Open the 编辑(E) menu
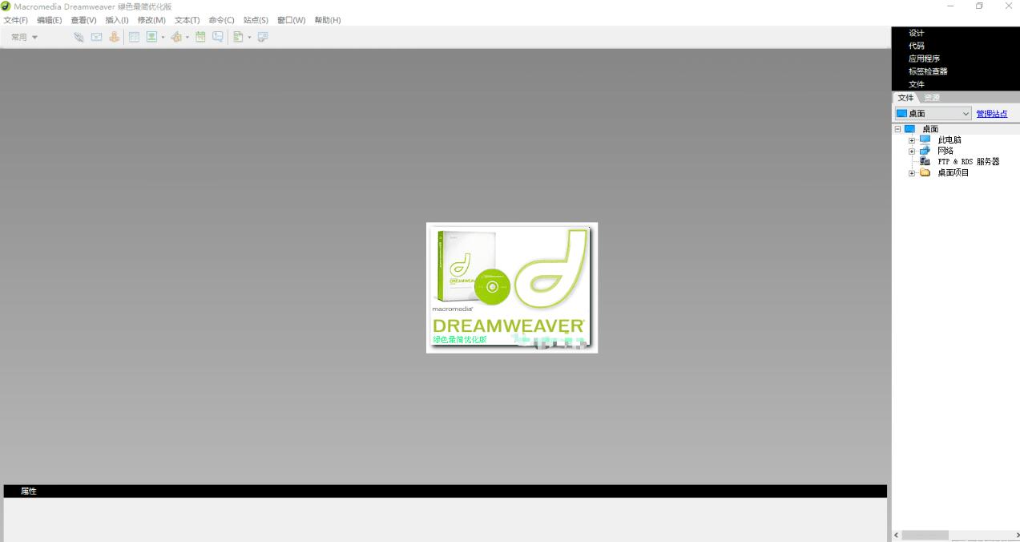 point(49,20)
